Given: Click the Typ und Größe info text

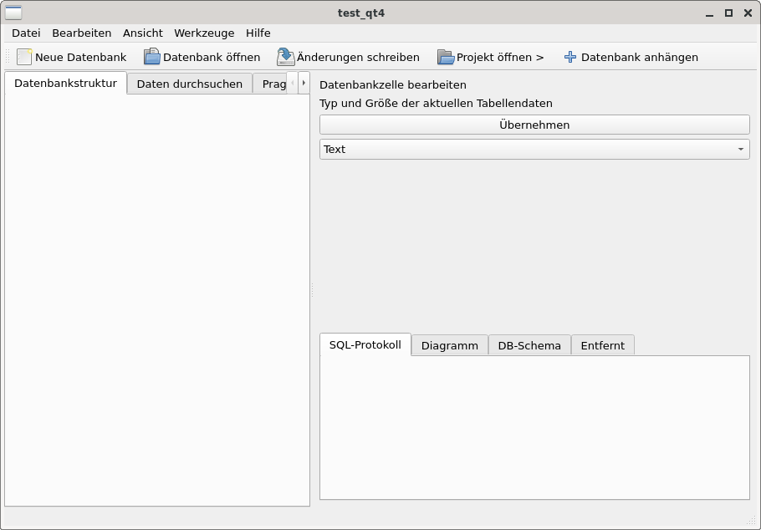Looking at the screenshot, I should click(x=436, y=104).
